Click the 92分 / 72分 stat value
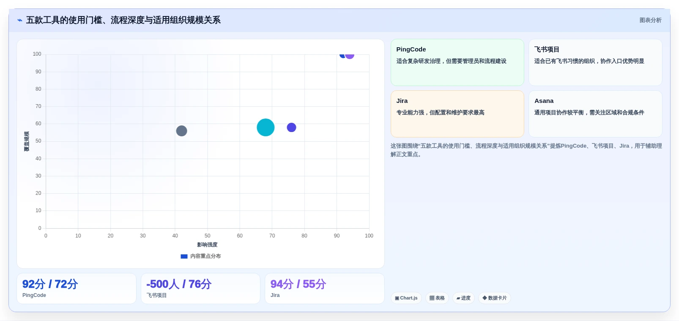Image resolution: width=679 pixels, height=321 pixels. pyautogui.click(x=50, y=284)
